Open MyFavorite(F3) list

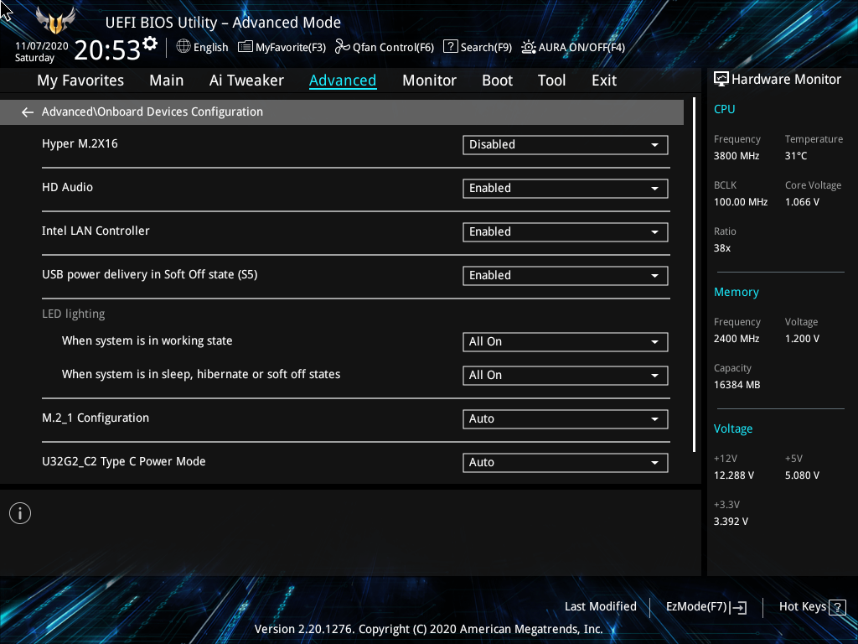pyautogui.click(x=282, y=47)
